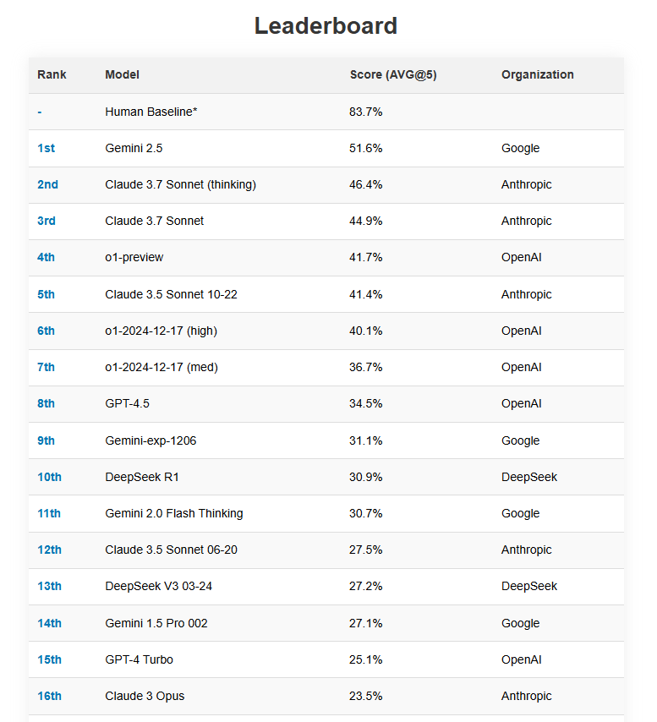Click the 36.7% score cell
Viewport: 657px width, 722px height.
pyautogui.click(x=365, y=368)
